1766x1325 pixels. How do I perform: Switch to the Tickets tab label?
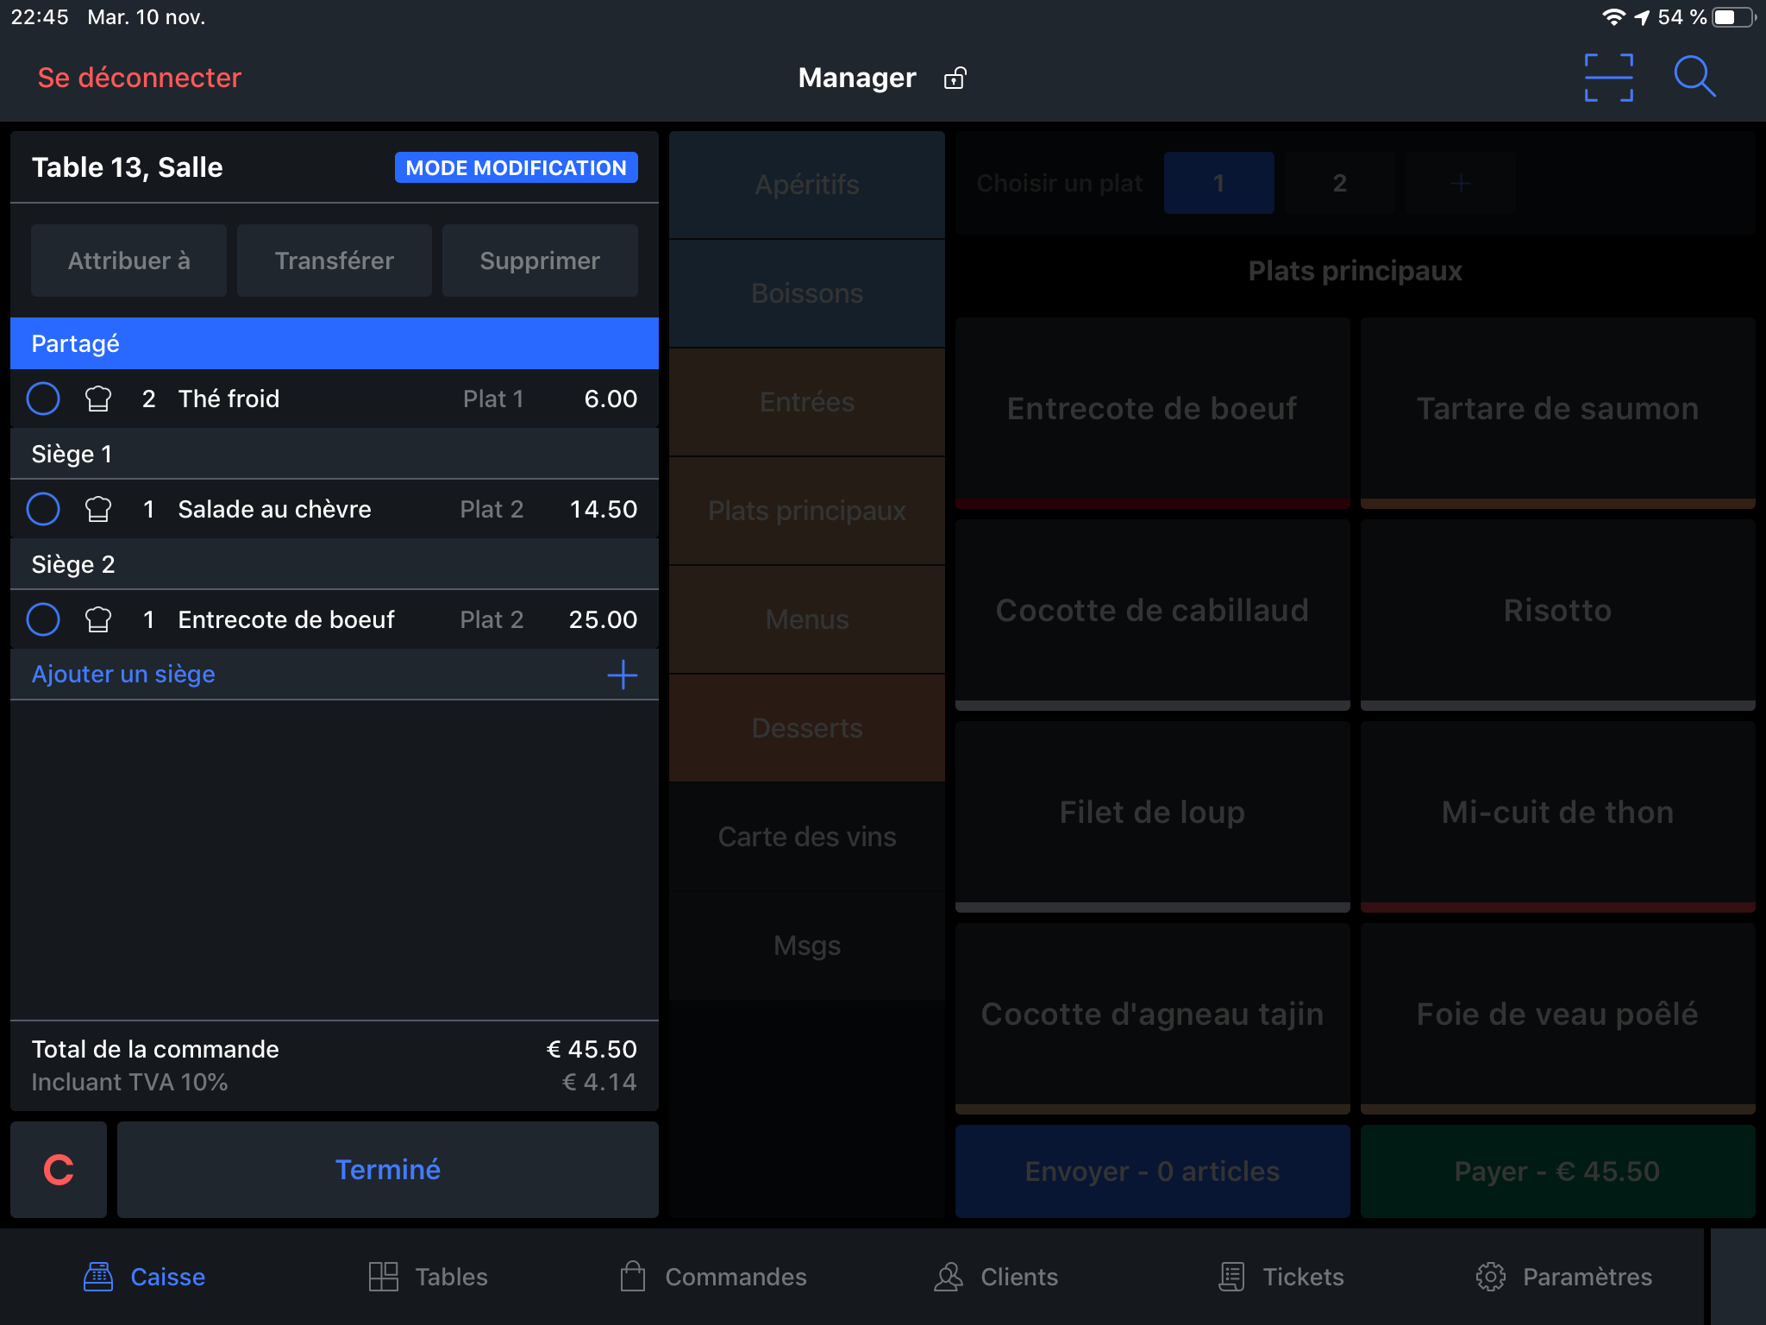click(1303, 1277)
